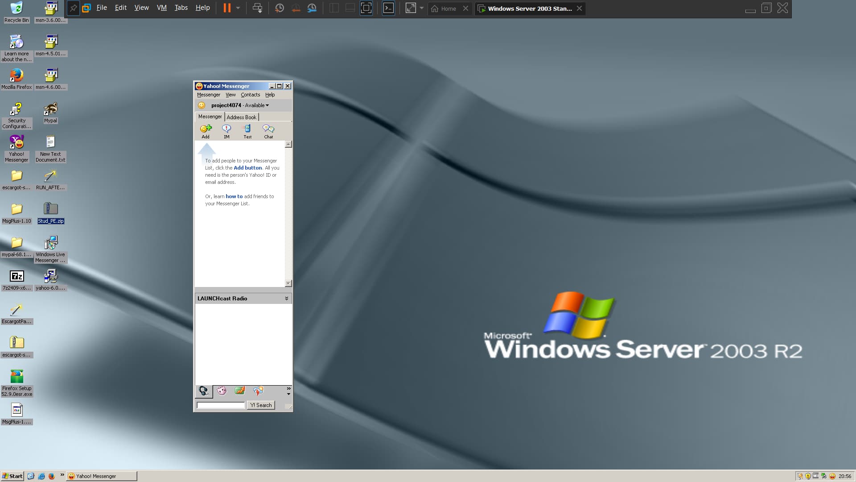Open the stretch display dropdown arrow in VMware
The width and height of the screenshot is (856, 482).
(x=422, y=8)
